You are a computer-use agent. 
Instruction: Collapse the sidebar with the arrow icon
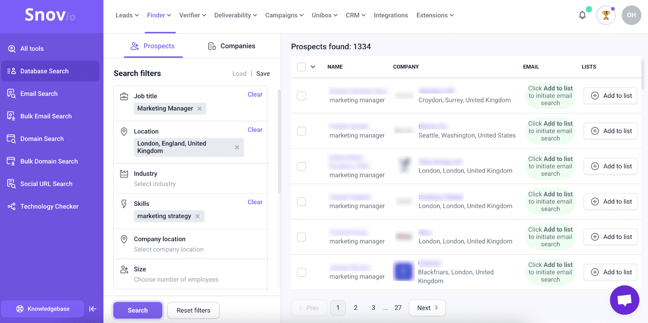pos(93,309)
